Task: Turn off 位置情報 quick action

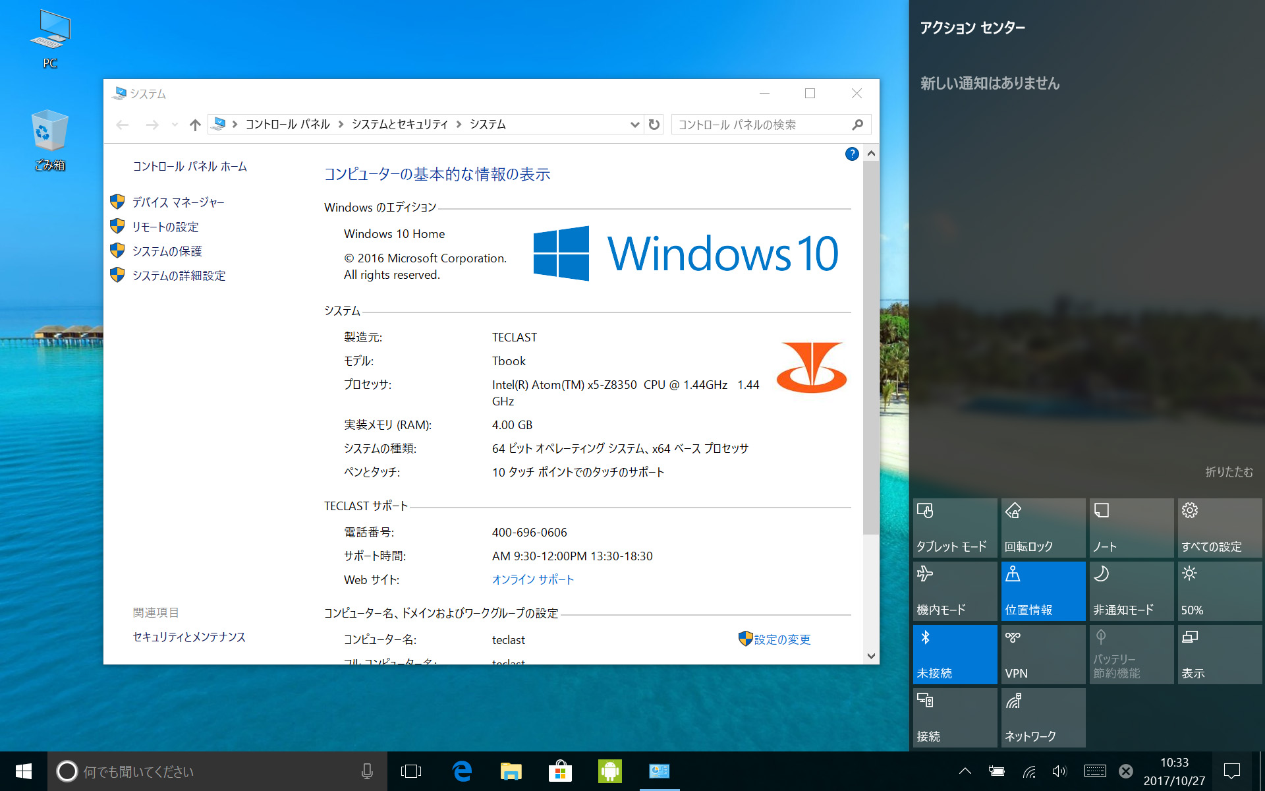Action: click(1042, 591)
